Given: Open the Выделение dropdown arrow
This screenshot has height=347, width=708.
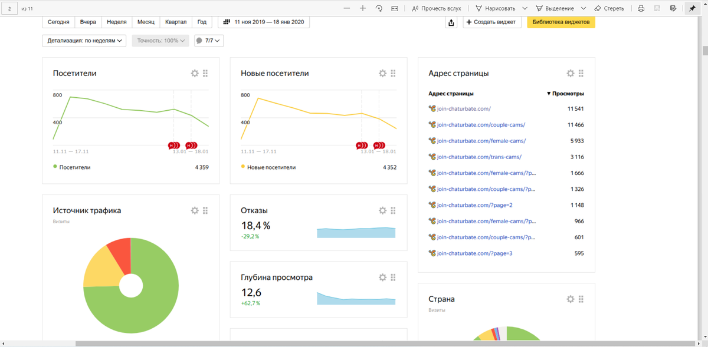Looking at the screenshot, I should pyautogui.click(x=584, y=8).
